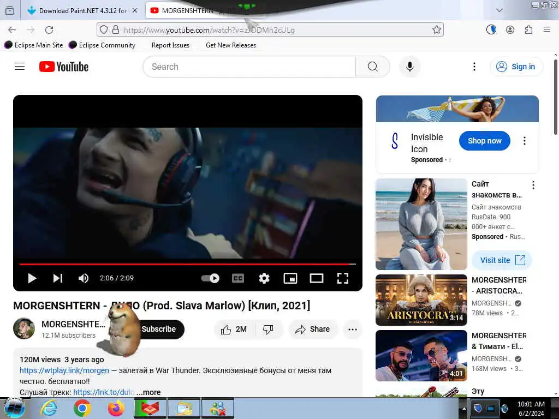Enable miniplayer mode icon
This screenshot has width=559, height=419.
pos(290,278)
